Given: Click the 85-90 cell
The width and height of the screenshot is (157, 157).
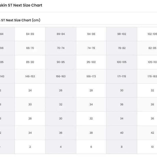Looking at the screenshot, I should [x=30, y=62].
